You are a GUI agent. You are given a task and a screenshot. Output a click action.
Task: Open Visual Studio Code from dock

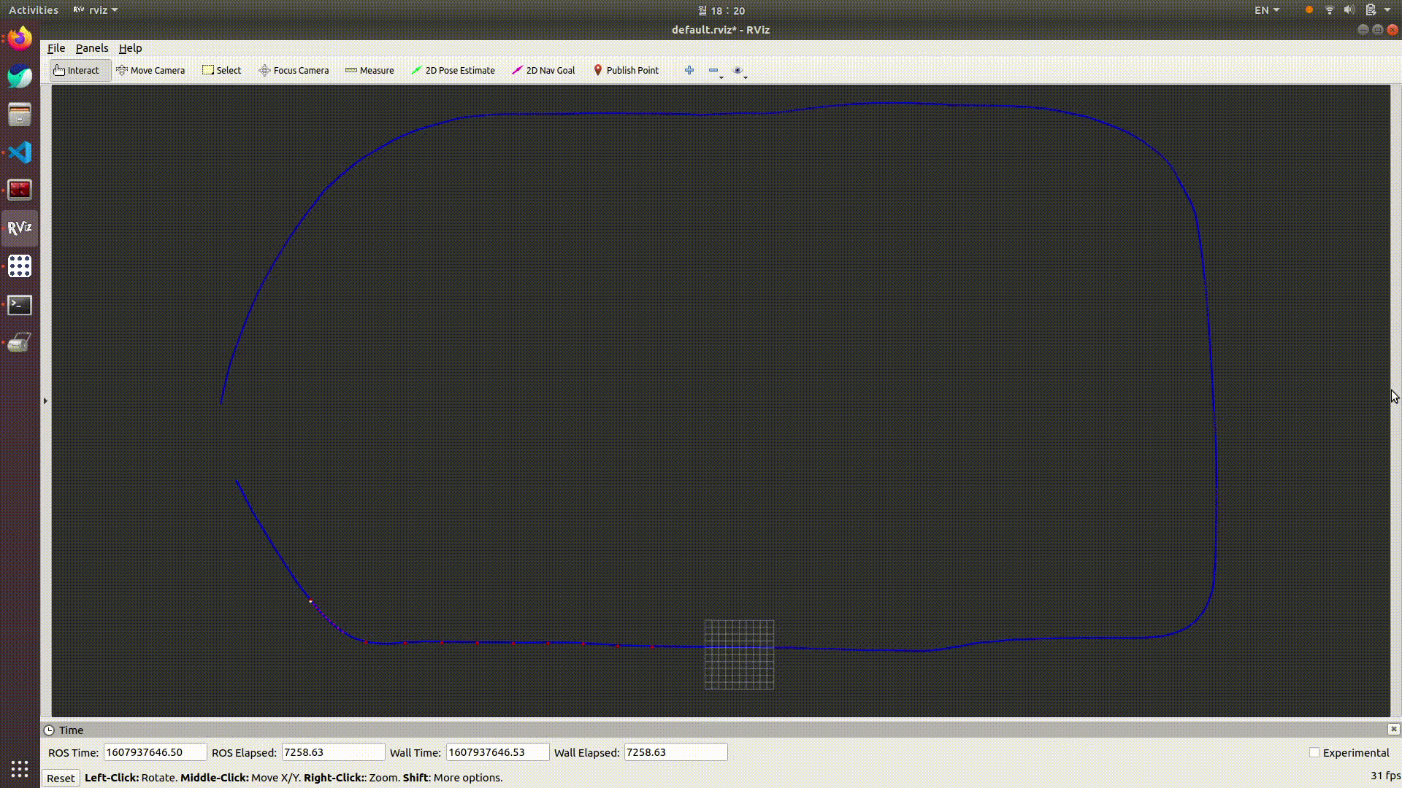coord(20,152)
